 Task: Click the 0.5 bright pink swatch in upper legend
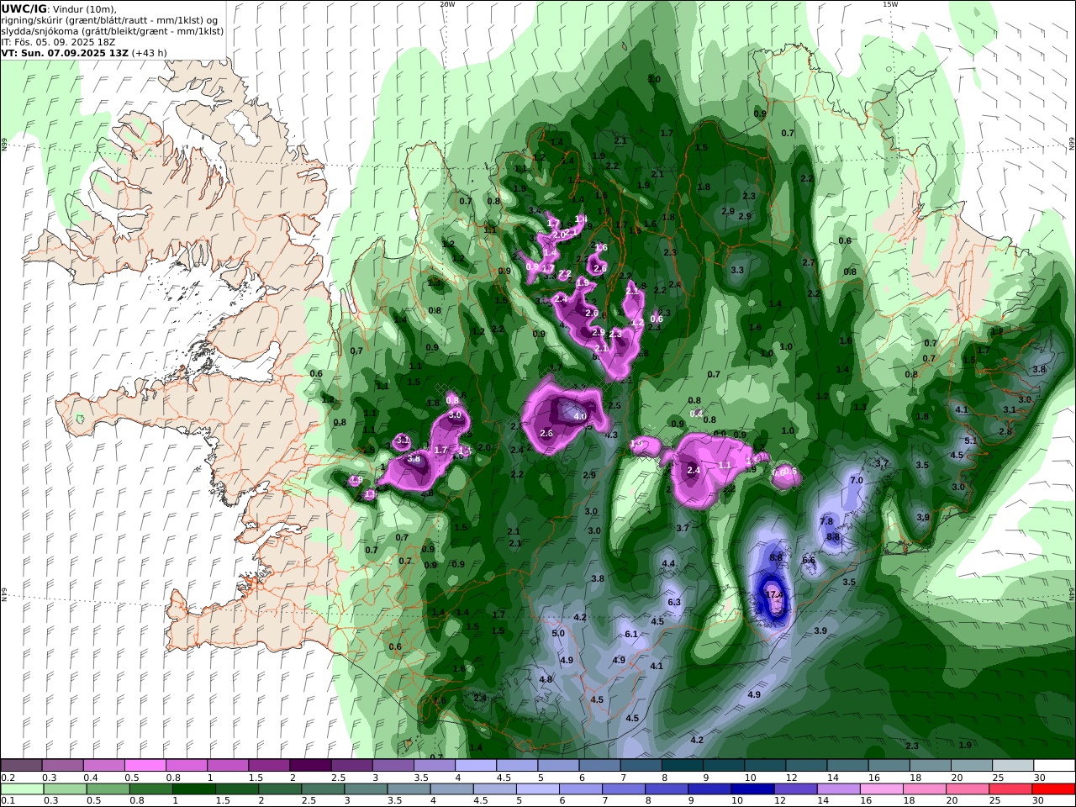(x=145, y=766)
